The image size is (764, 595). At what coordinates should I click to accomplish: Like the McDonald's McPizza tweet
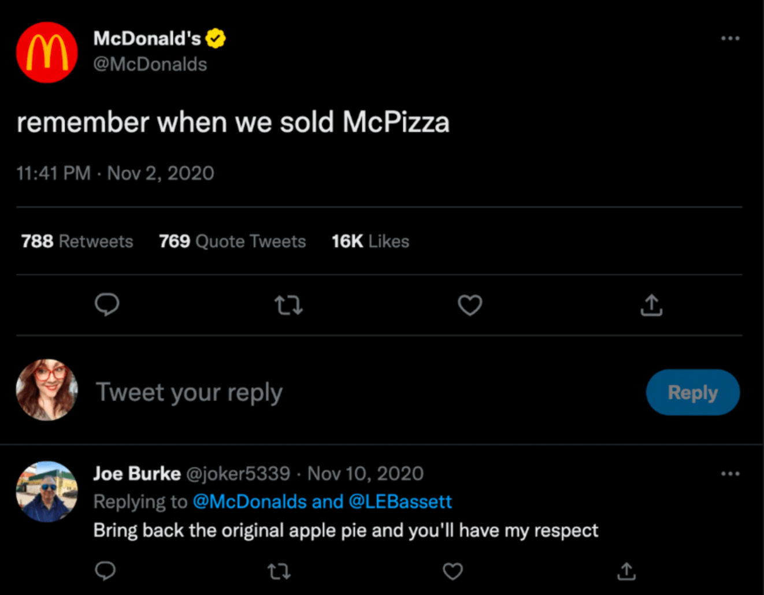coord(470,305)
